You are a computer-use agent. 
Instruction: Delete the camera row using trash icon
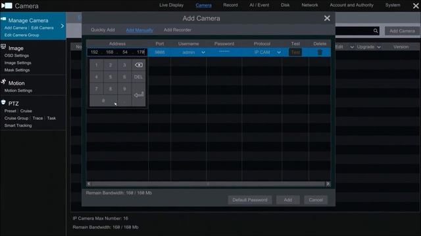320,52
